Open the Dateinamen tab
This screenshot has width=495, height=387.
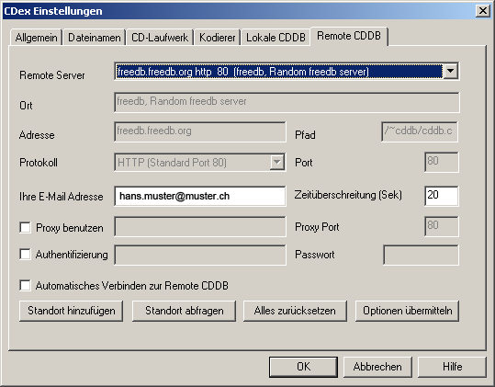click(94, 38)
